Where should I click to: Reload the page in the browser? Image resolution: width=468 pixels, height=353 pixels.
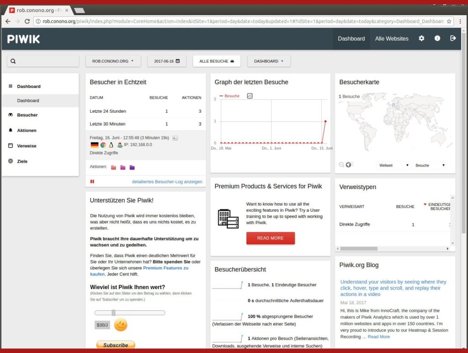27,21
